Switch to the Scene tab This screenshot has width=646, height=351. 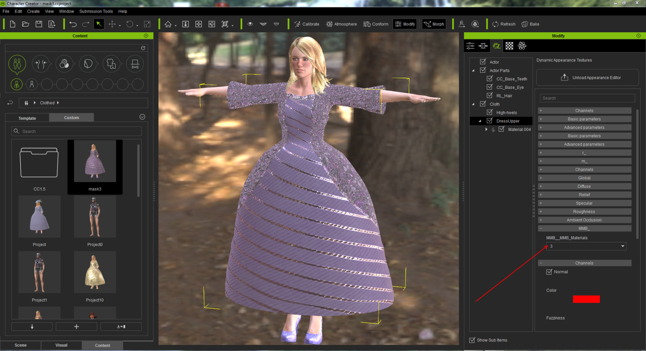(x=21, y=345)
